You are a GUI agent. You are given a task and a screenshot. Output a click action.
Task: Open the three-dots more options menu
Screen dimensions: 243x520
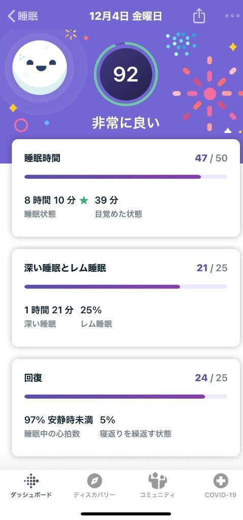click(232, 16)
